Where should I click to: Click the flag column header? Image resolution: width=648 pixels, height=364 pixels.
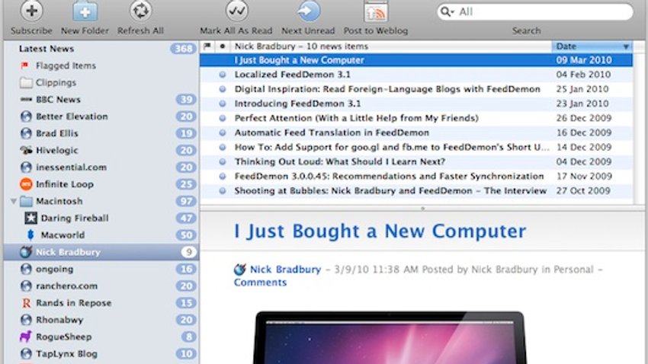click(x=207, y=46)
